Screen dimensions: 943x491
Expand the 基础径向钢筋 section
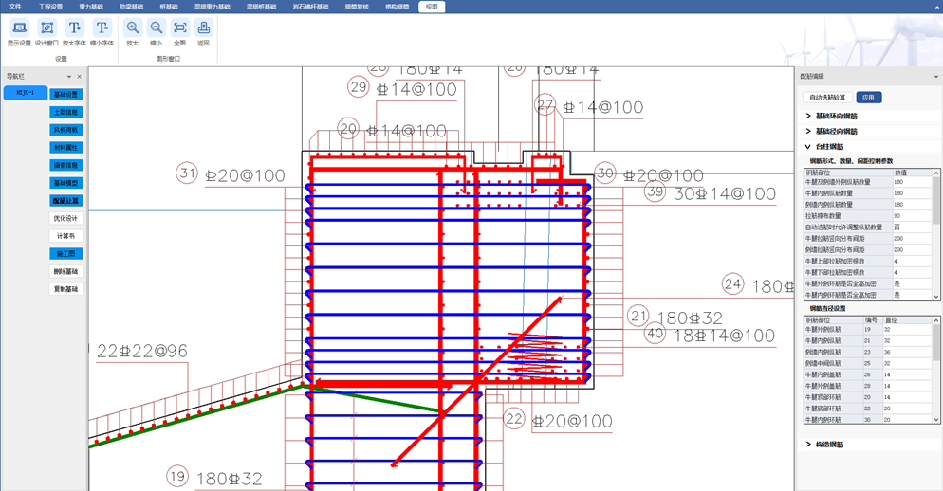pos(808,132)
